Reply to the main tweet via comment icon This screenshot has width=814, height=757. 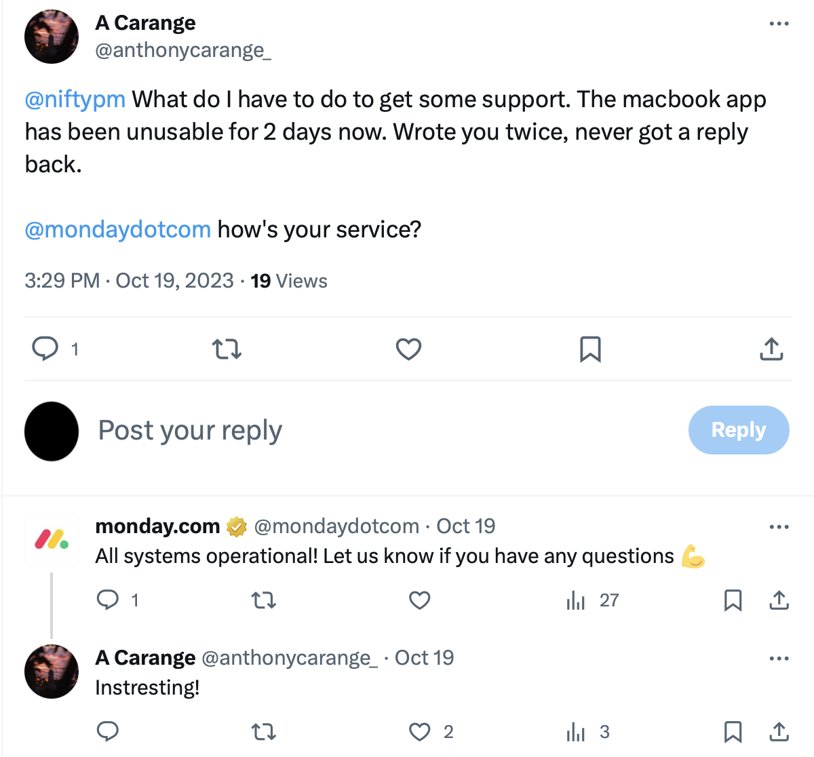pos(45,349)
